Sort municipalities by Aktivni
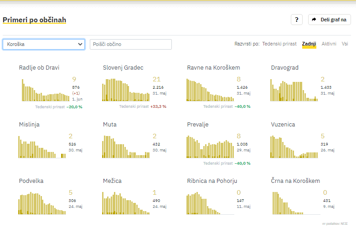This screenshot has height=227, width=356. point(329,44)
